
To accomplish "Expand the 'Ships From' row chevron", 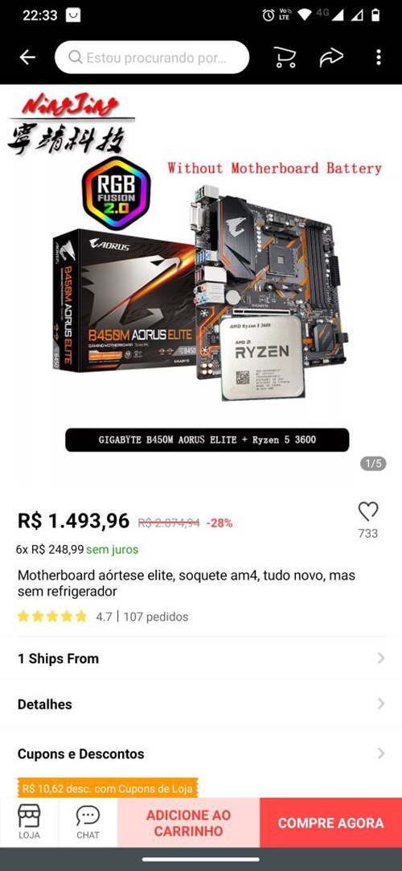I will [381, 658].
